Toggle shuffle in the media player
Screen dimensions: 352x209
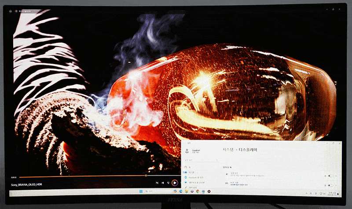tap(157, 183)
